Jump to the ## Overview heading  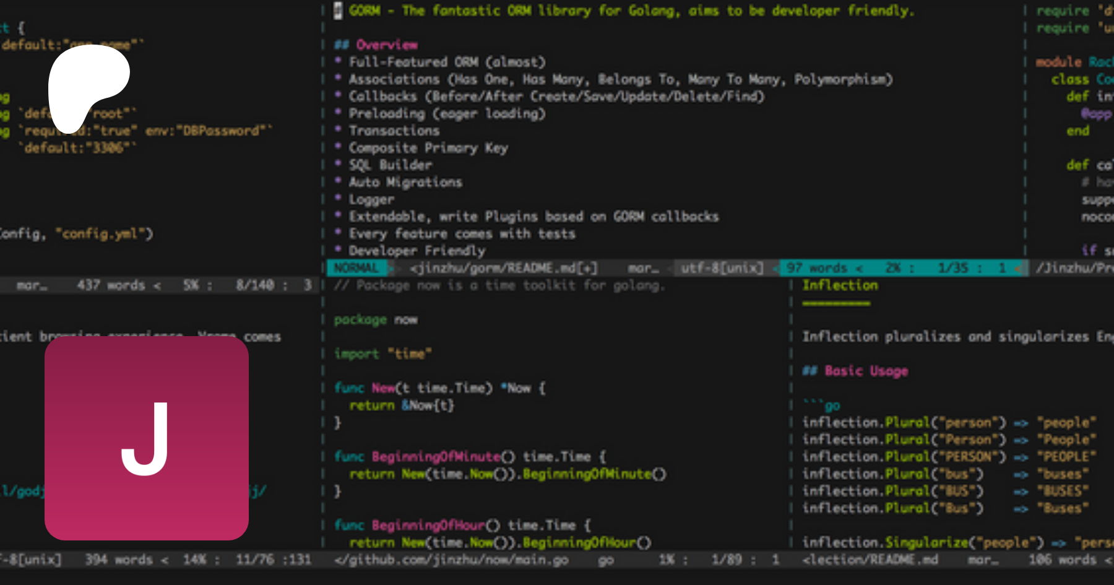[x=376, y=45]
